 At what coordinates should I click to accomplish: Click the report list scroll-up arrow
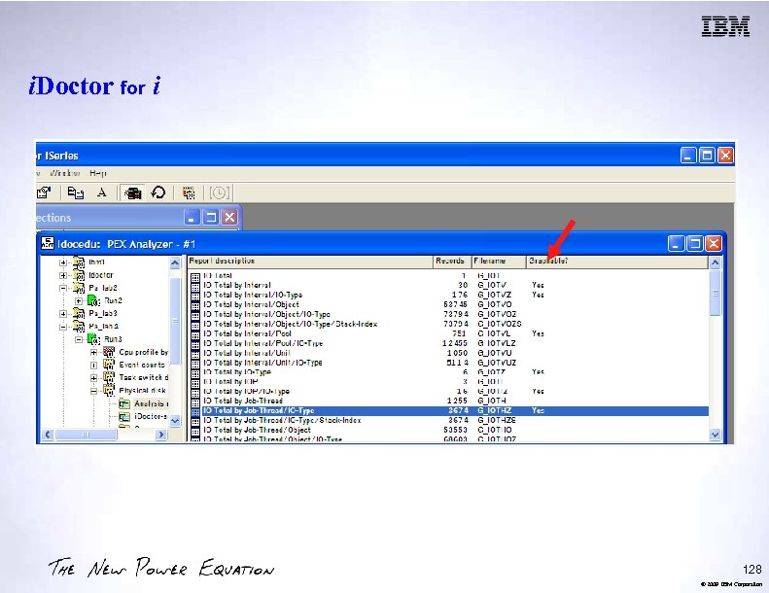pos(716,262)
